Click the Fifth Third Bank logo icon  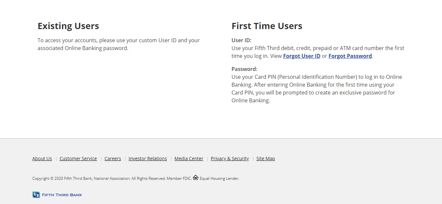[x=36, y=195]
